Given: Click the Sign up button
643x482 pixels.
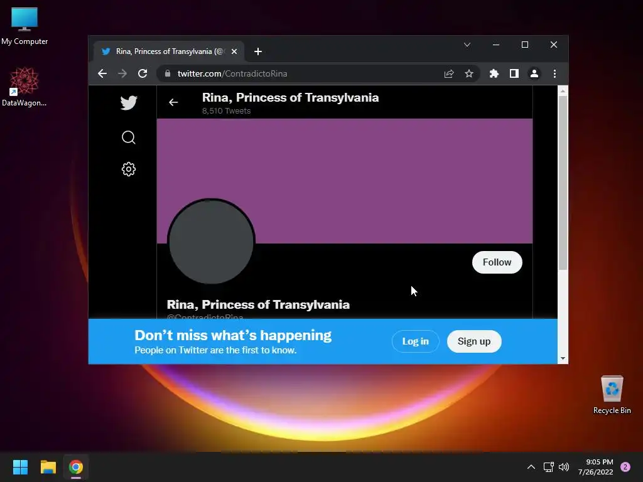Looking at the screenshot, I should tap(474, 341).
